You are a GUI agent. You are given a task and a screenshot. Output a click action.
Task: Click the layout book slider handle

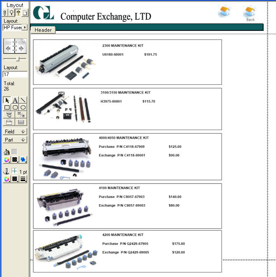click(17, 59)
